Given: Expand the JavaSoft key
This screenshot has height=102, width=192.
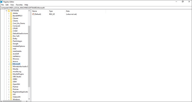Looking at the screenshot, I should click(x=9, y=54).
